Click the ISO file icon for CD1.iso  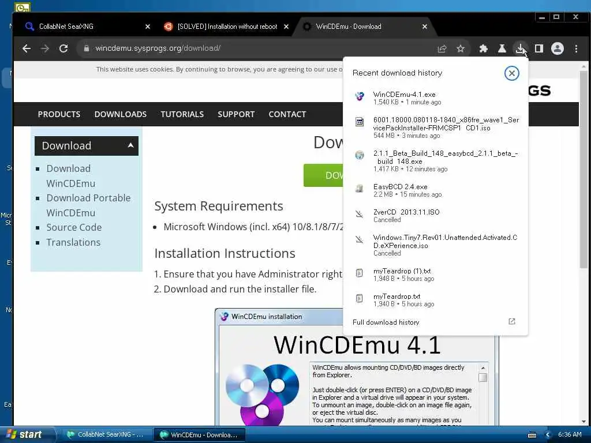tap(360, 122)
